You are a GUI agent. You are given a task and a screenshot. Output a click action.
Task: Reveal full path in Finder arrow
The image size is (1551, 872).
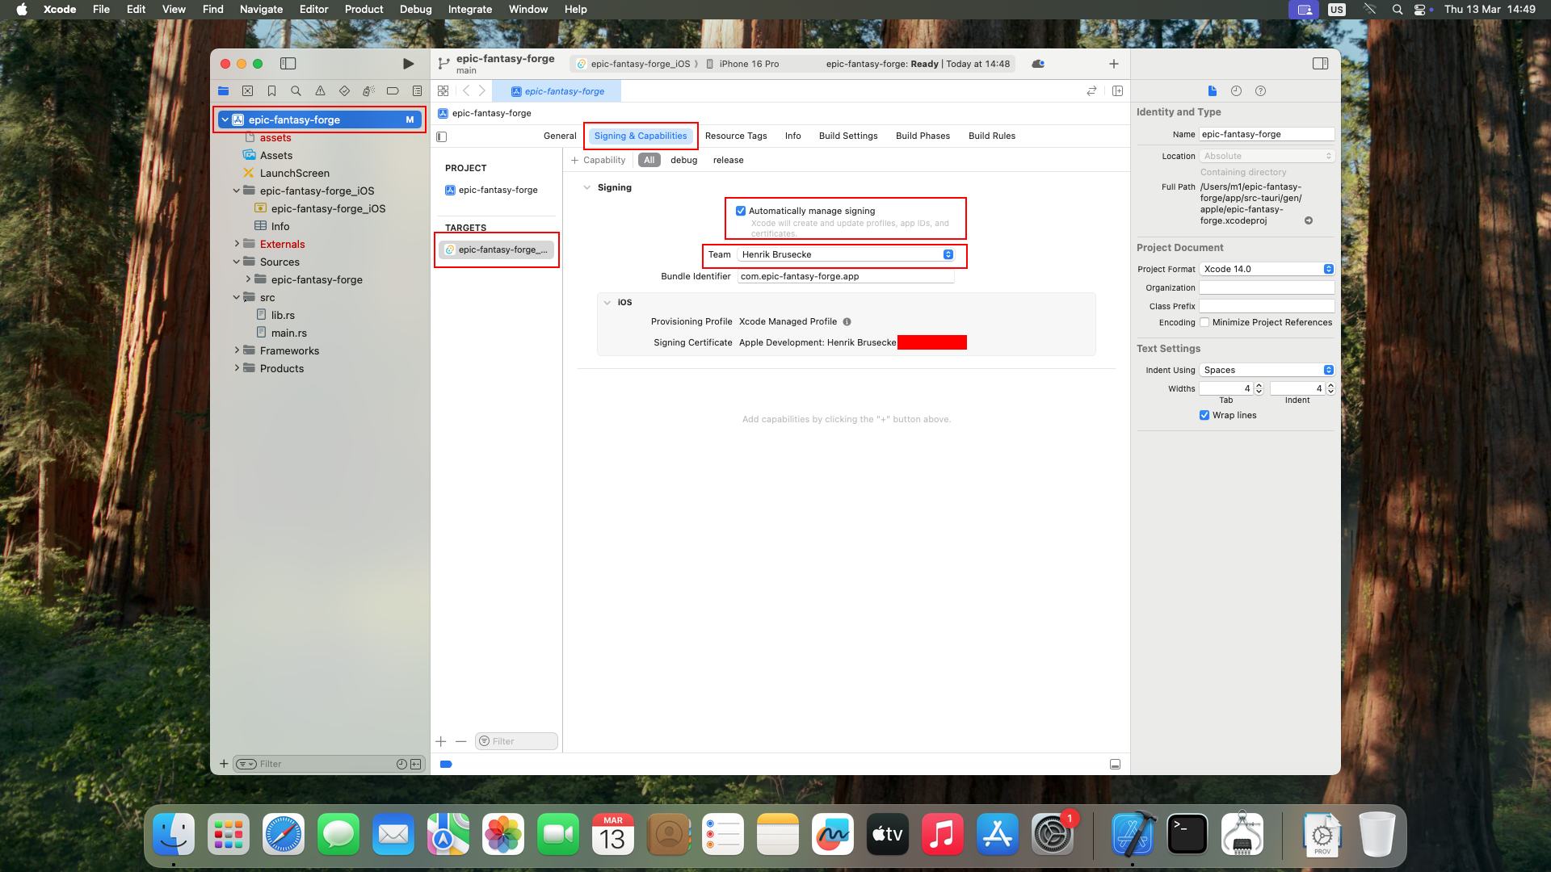click(x=1309, y=220)
